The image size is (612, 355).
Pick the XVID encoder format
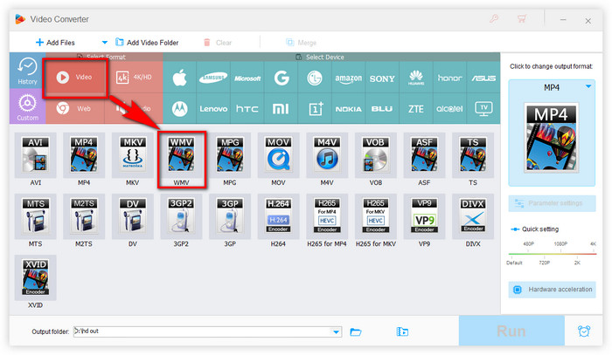click(x=35, y=277)
